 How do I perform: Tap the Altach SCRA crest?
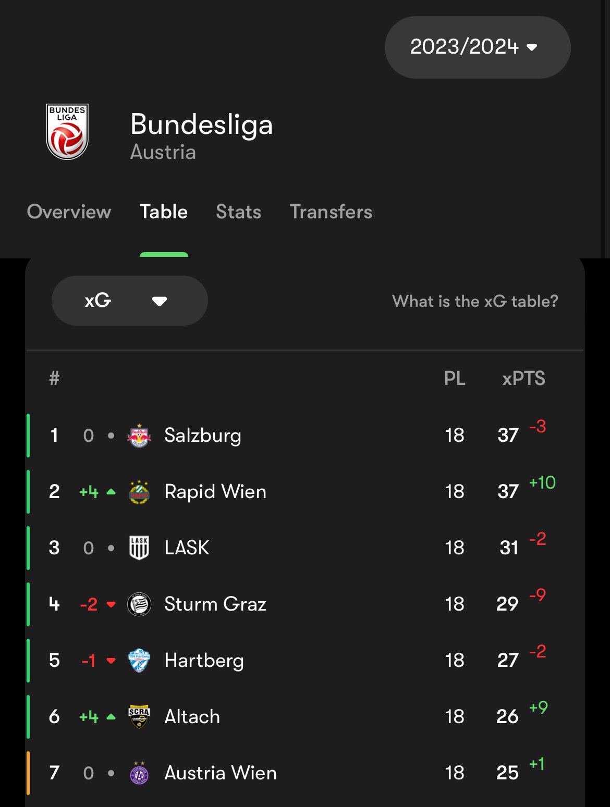(x=139, y=717)
